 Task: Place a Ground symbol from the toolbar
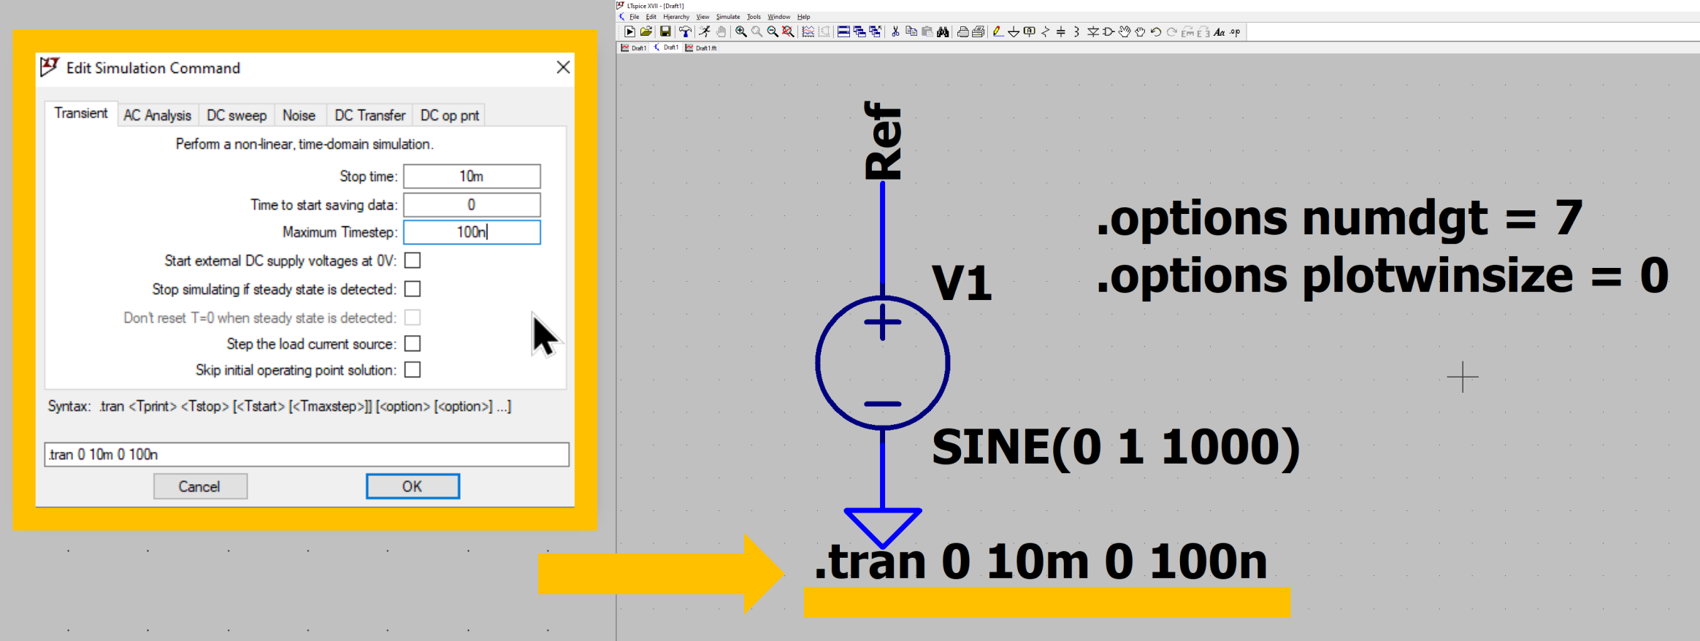click(x=1014, y=31)
